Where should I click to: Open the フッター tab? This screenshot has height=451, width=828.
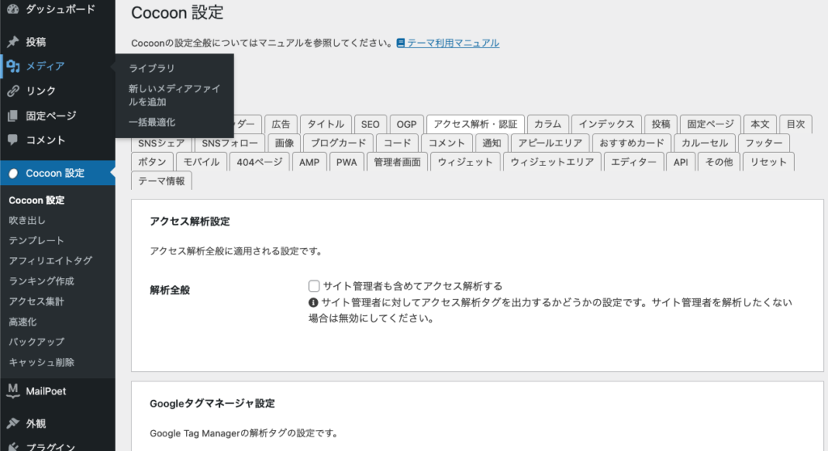tap(764, 143)
